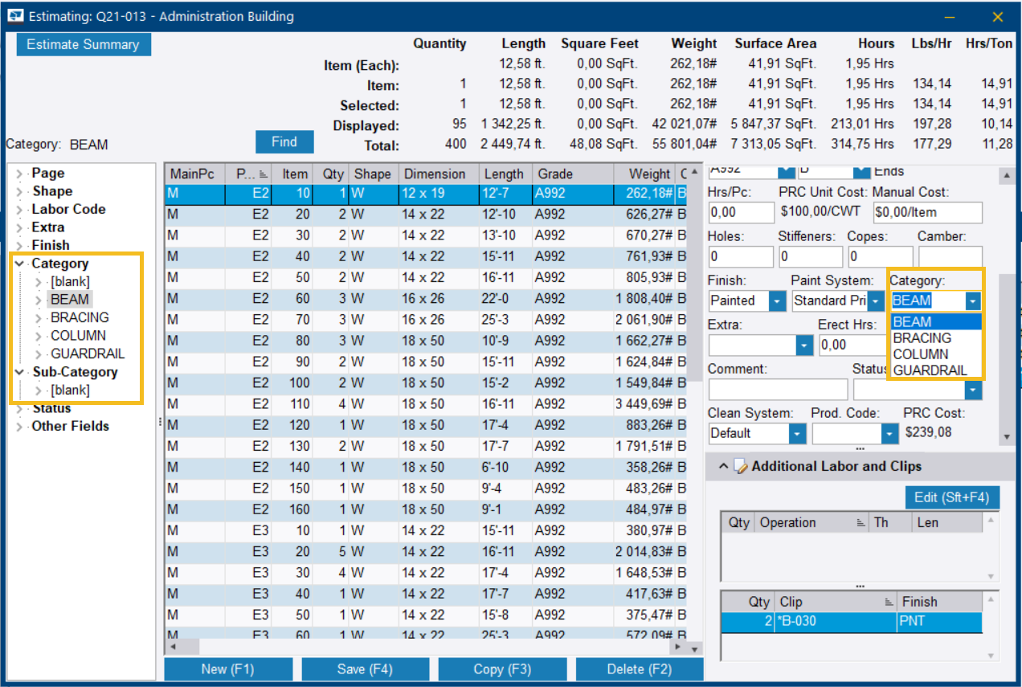The width and height of the screenshot is (1022, 687).
Task: Open the Clean System dropdown
Action: point(797,433)
